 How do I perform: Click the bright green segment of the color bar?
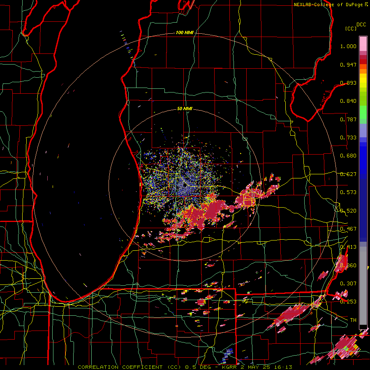(363, 112)
